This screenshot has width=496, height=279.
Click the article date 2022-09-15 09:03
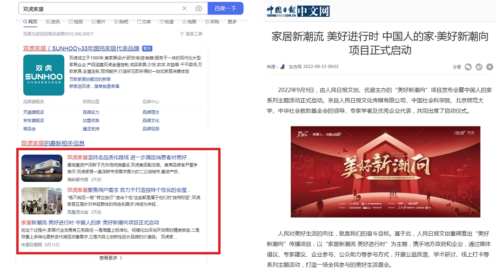[x=321, y=66]
